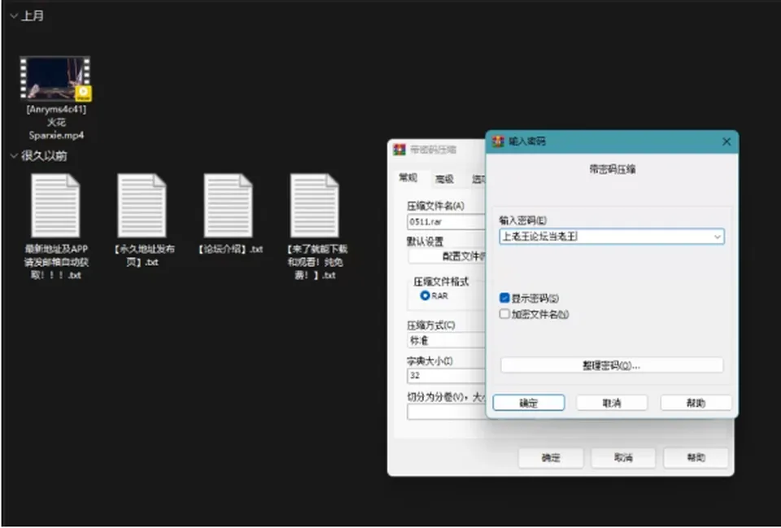The image size is (781, 528).
Task: Open the Sparxie.mp4 video thumbnail
Action: click(x=55, y=78)
